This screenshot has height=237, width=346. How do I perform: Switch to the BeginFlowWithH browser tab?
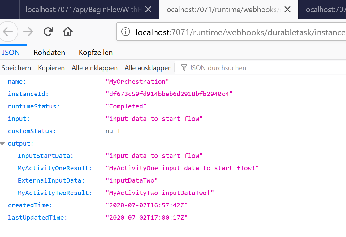click(x=83, y=10)
